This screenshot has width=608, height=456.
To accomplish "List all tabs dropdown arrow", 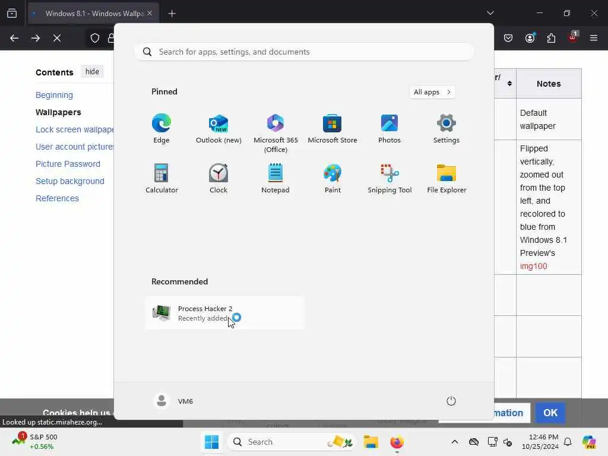I will (490, 13).
